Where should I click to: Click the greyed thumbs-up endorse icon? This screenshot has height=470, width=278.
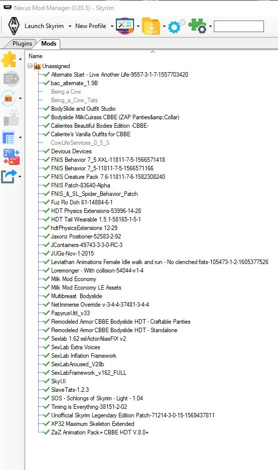[11, 118]
